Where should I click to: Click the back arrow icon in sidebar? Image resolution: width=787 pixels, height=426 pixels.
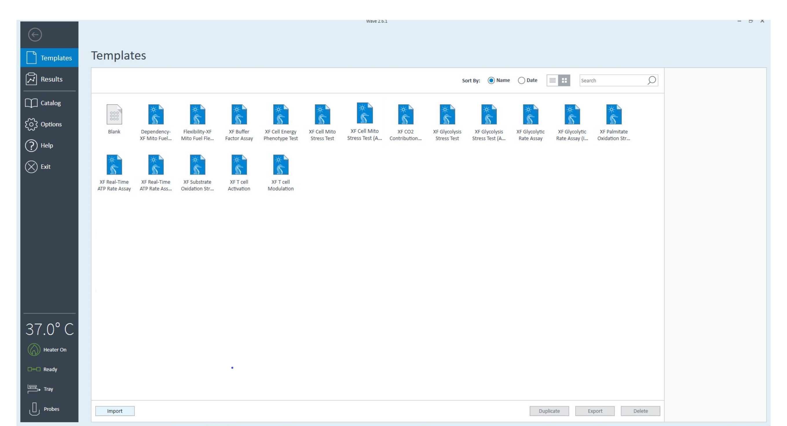pyautogui.click(x=35, y=34)
